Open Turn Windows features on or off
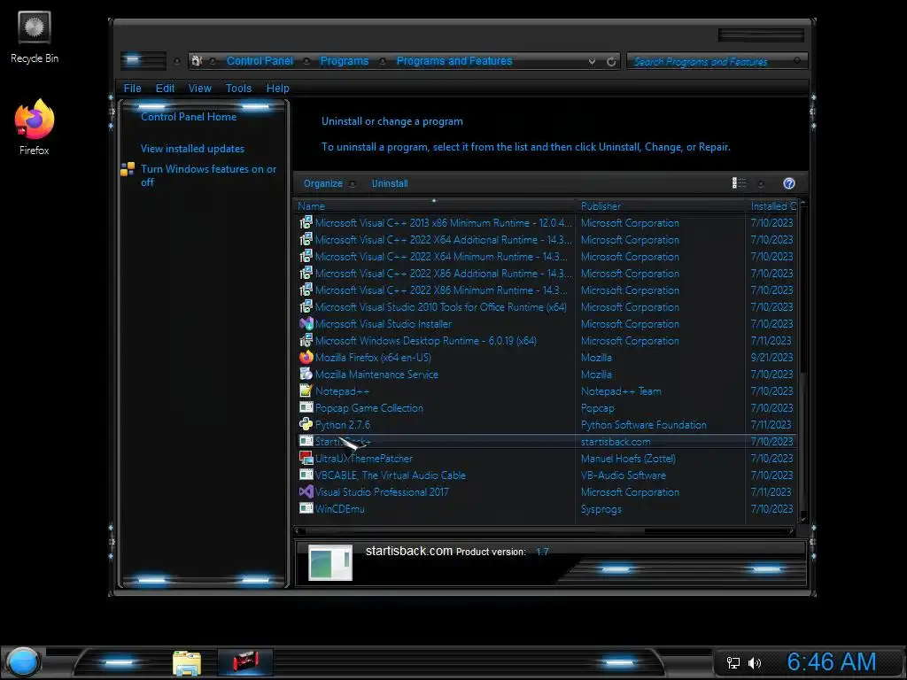Screen dimensions: 907x680 [208, 175]
